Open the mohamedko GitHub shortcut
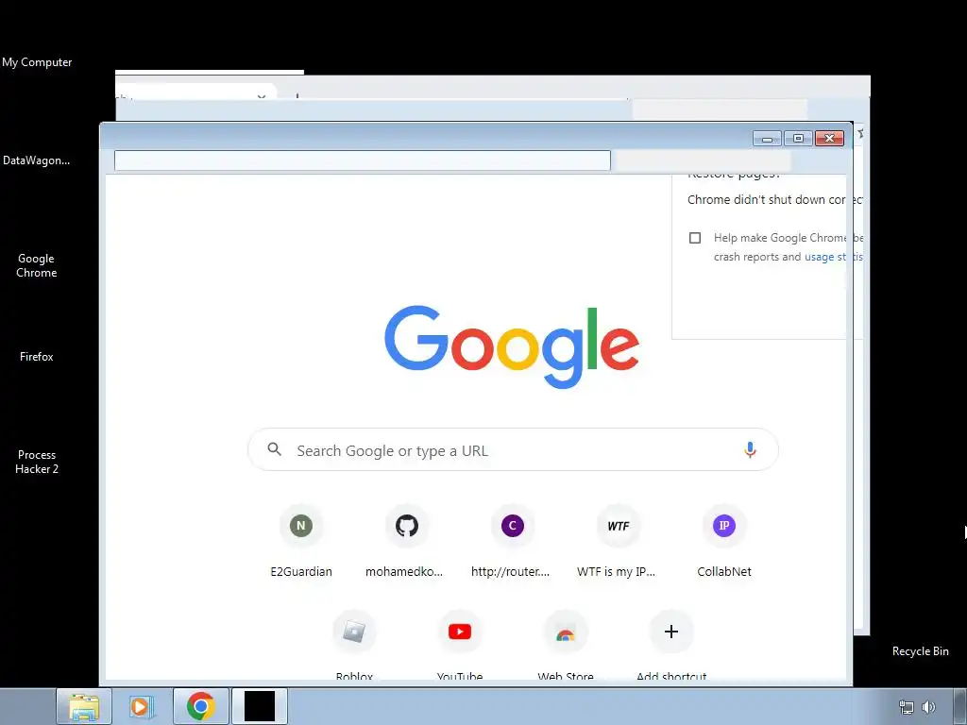The width and height of the screenshot is (967, 725). coord(406,541)
